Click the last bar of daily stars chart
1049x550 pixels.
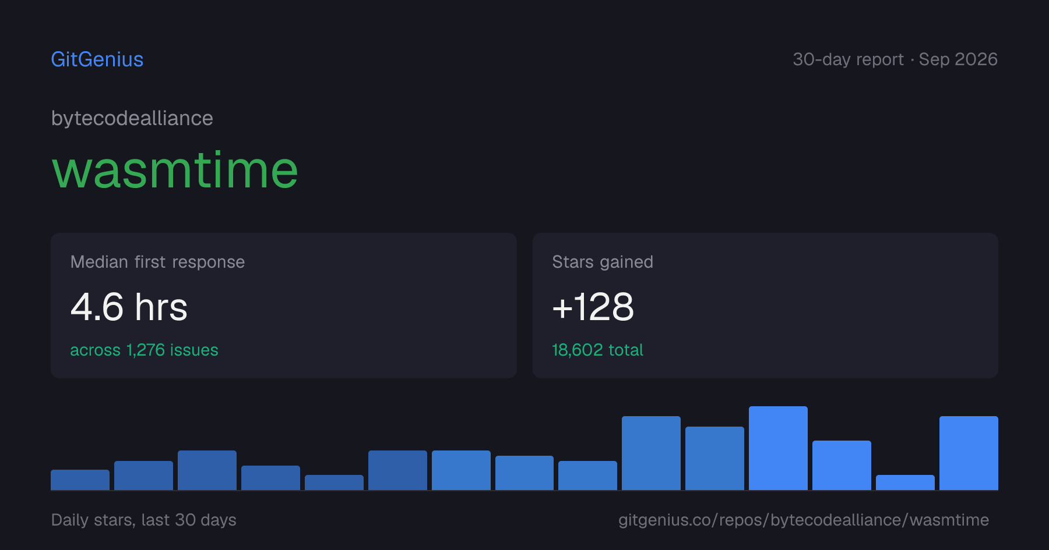(969, 453)
